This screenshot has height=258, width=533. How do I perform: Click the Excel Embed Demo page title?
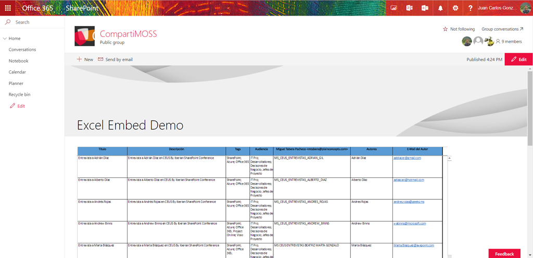click(x=130, y=125)
